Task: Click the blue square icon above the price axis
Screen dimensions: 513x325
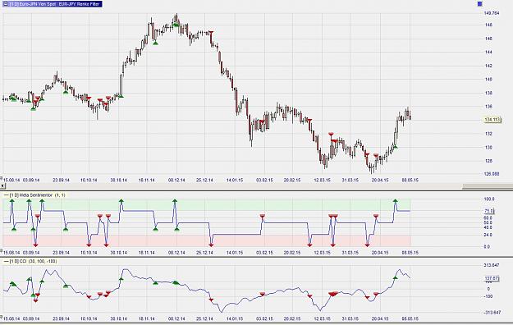Action: pyautogui.click(x=480, y=4)
